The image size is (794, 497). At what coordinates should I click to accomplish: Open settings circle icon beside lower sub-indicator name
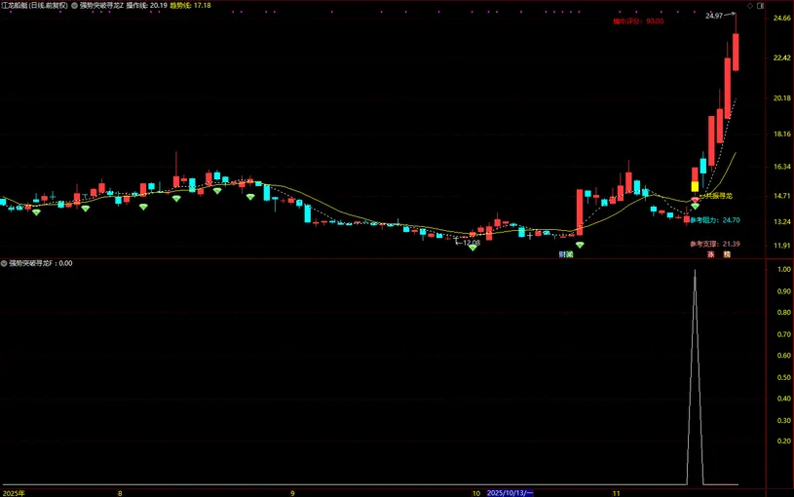(4, 263)
